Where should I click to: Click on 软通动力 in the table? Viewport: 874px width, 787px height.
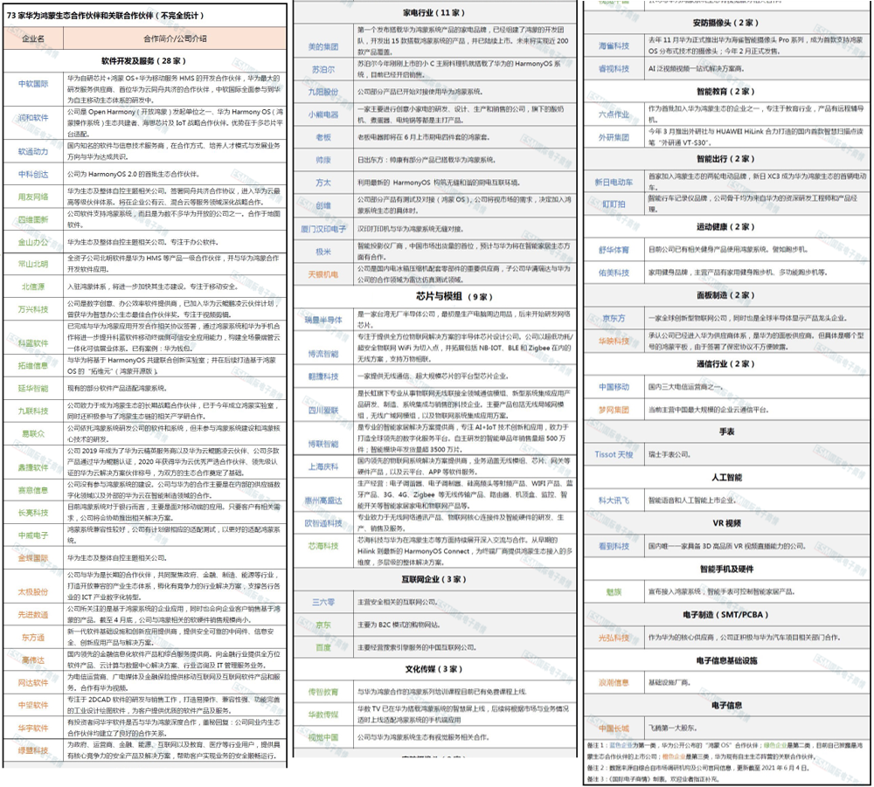pos(33,151)
